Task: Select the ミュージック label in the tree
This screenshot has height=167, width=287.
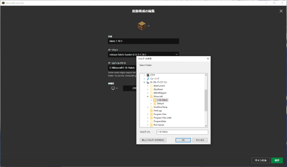Action: click(x=155, y=79)
